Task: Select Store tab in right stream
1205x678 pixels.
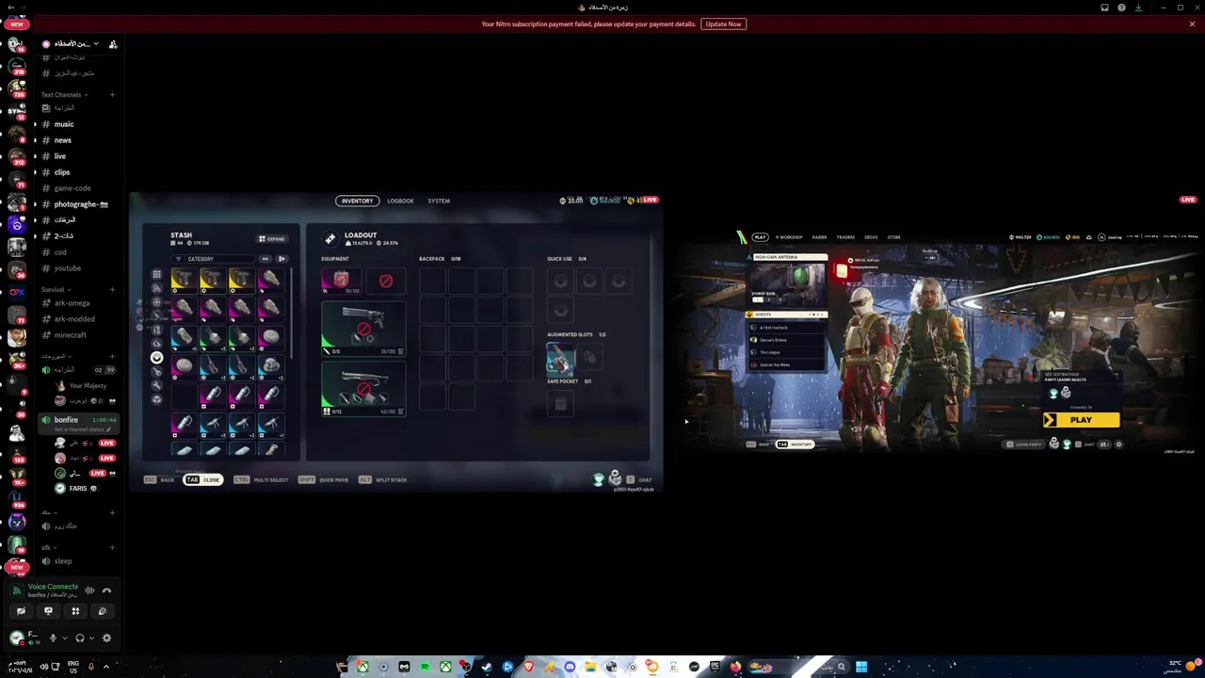Action: click(x=894, y=237)
